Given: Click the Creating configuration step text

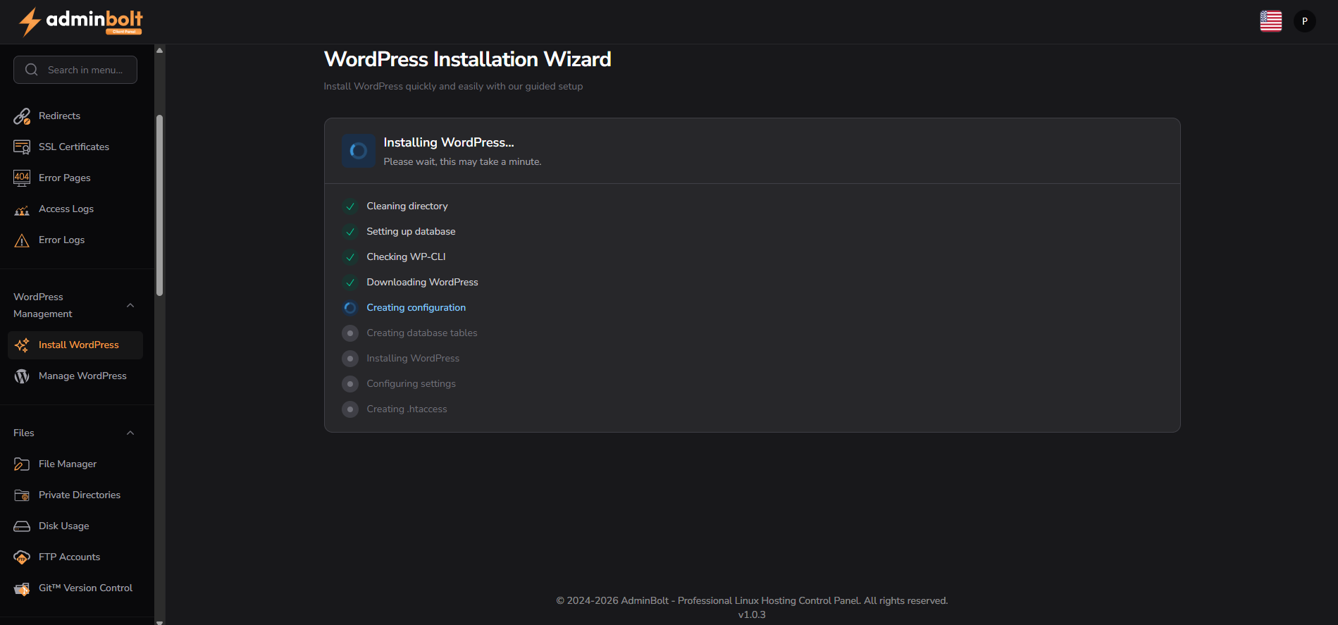Looking at the screenshot, I should (416, 308).
